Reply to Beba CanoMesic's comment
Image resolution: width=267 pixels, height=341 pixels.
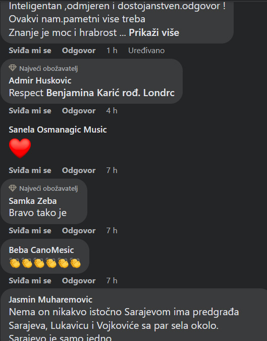point(79,281)
